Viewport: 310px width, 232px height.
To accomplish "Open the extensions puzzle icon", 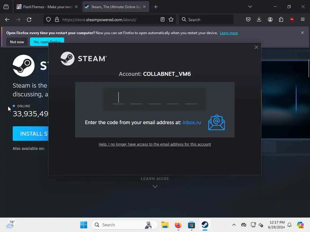I will [x=281, y=19].
